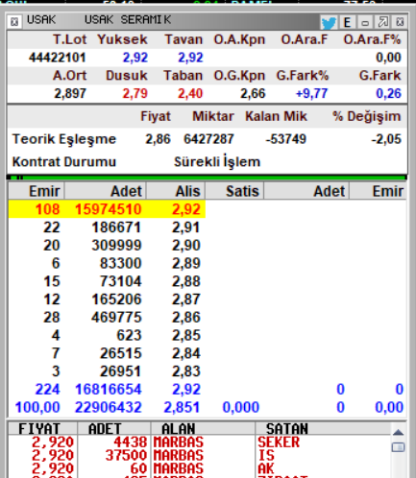Screen dimensions: 416x478
Task: Click O.G.Kpn value 2,66
Action: (x=253, y=94)
